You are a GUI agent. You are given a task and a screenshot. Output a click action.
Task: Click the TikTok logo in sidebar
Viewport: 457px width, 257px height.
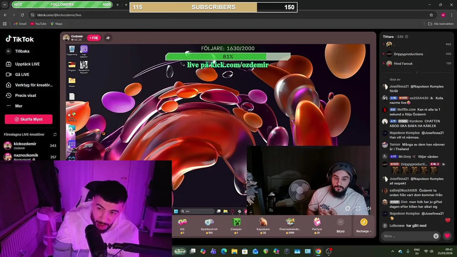[20, 39]
